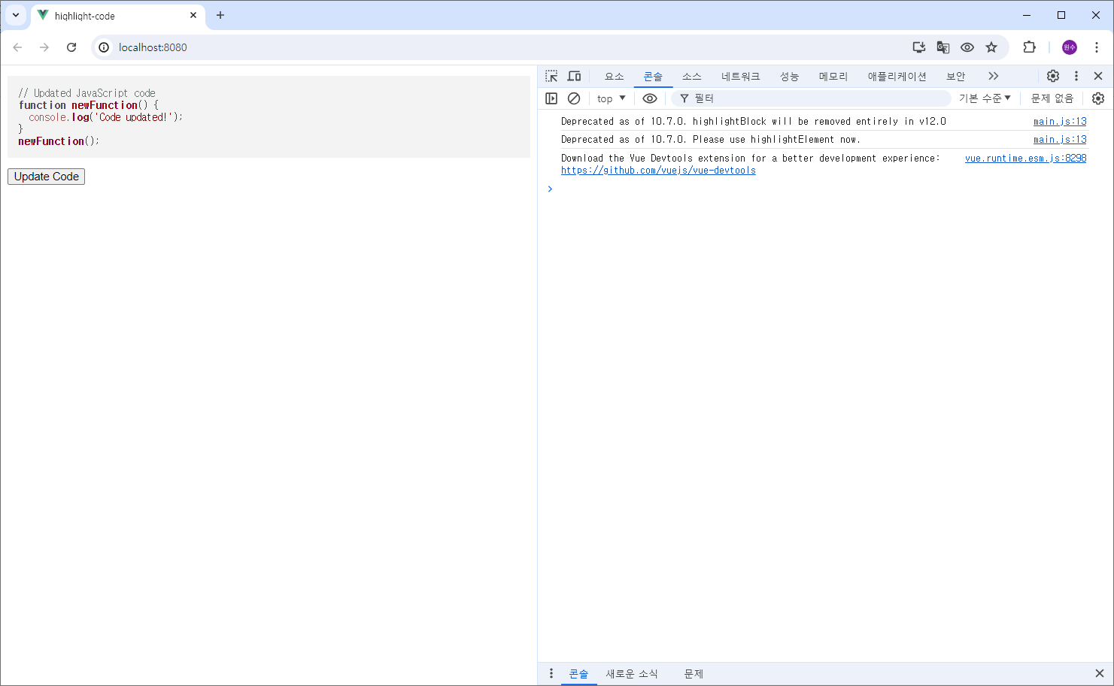Open the main.js:13 source link
Image resolution: width=1114 pixels, height=686 pixels.
coord(1060,121)
